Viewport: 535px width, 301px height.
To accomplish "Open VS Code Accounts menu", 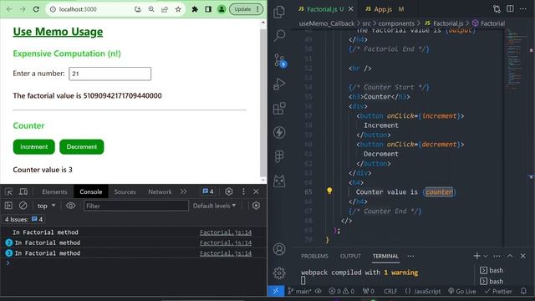I will click(279, 249).
